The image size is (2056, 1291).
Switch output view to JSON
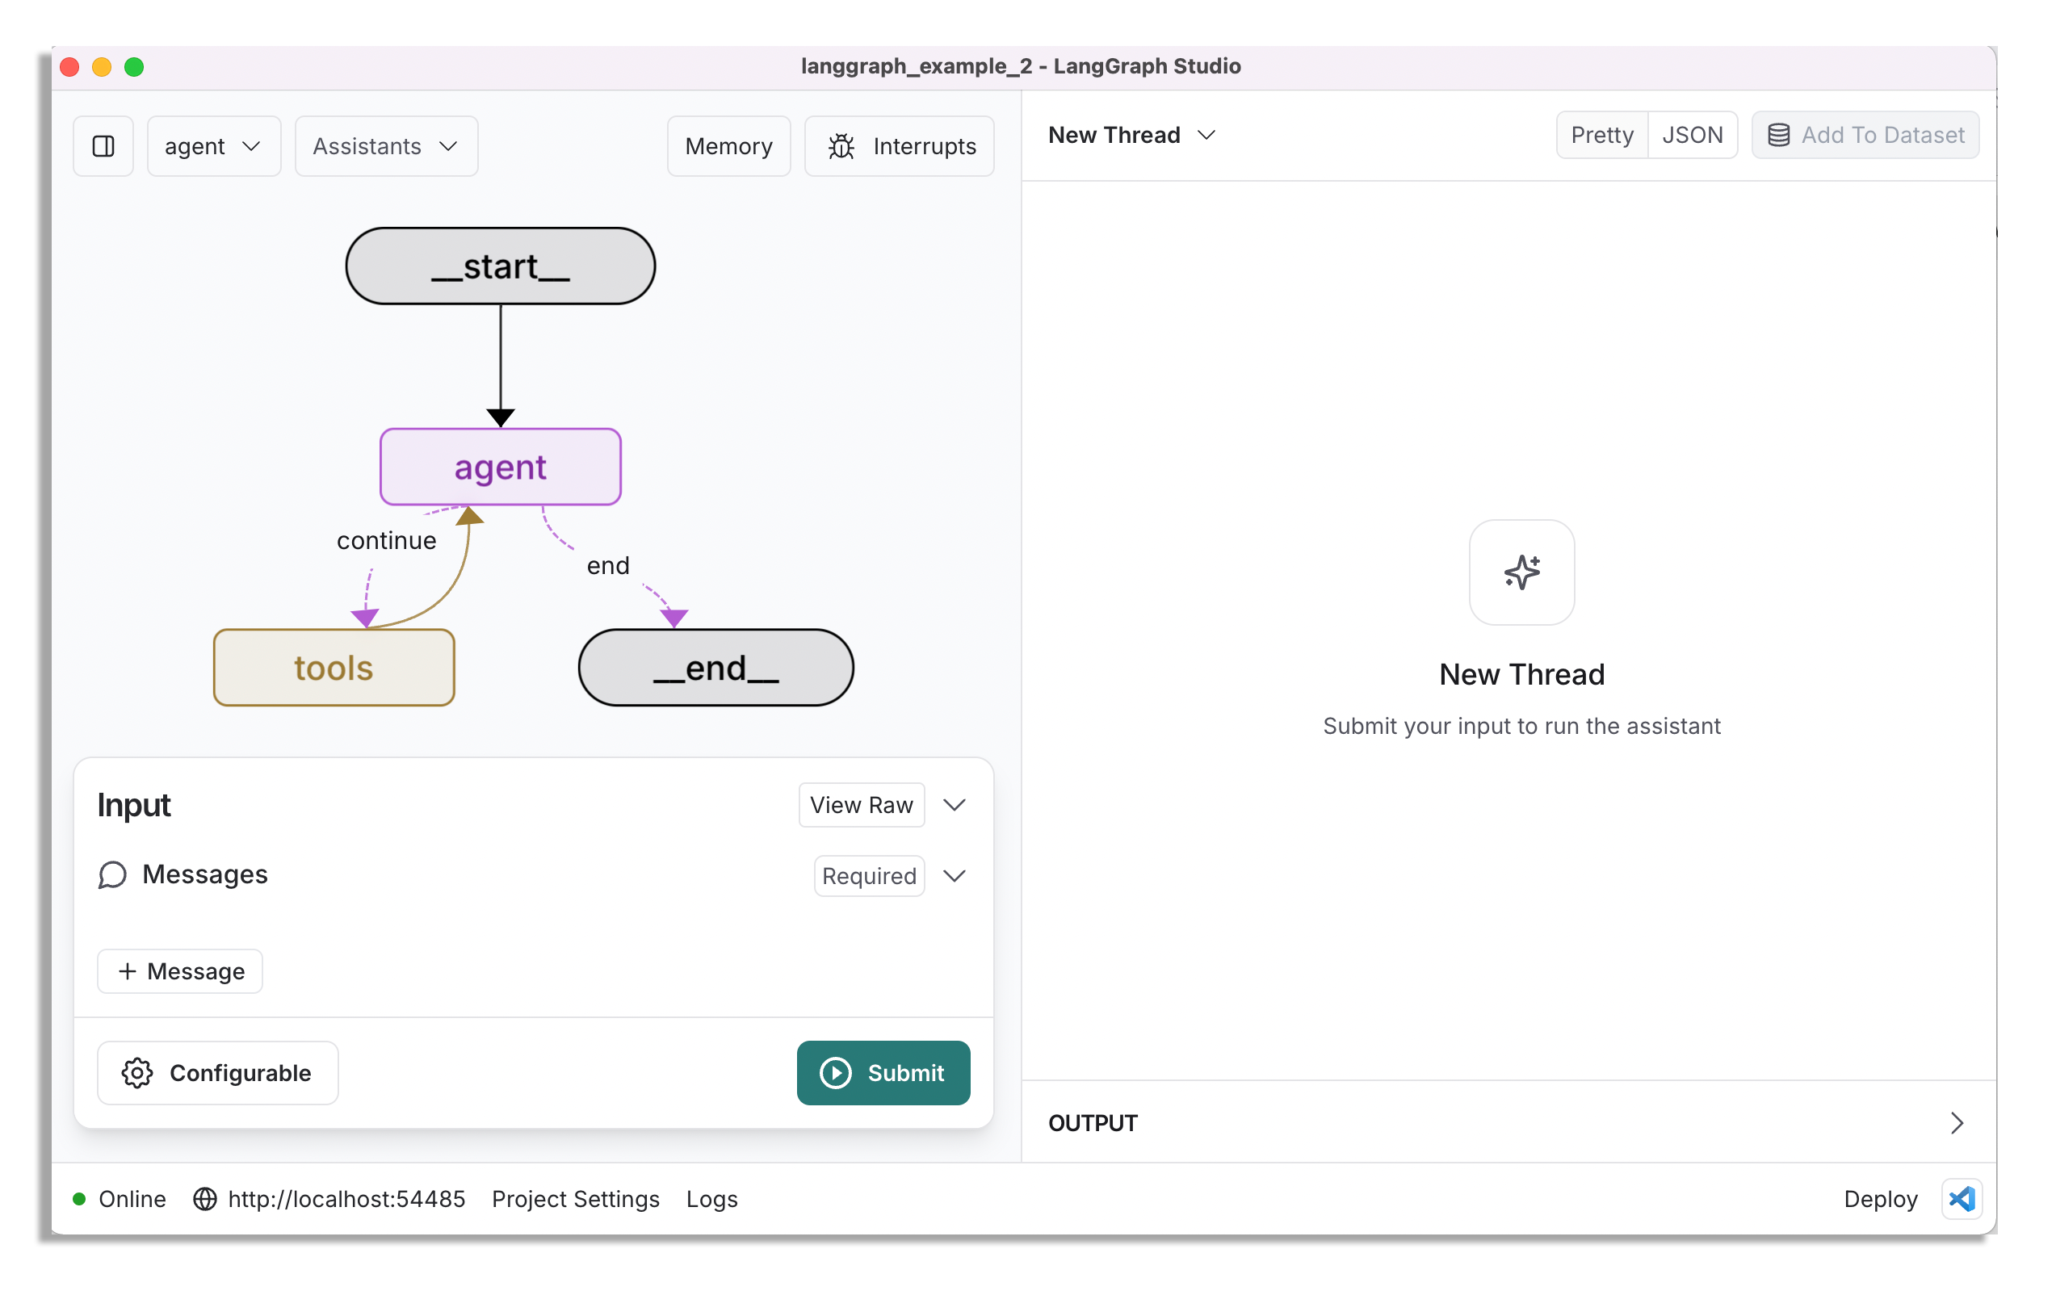point(1693,134)
